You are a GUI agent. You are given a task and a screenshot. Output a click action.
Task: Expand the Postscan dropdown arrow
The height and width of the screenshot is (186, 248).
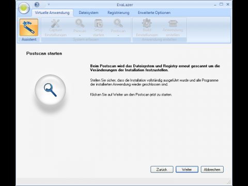point(118,35)
